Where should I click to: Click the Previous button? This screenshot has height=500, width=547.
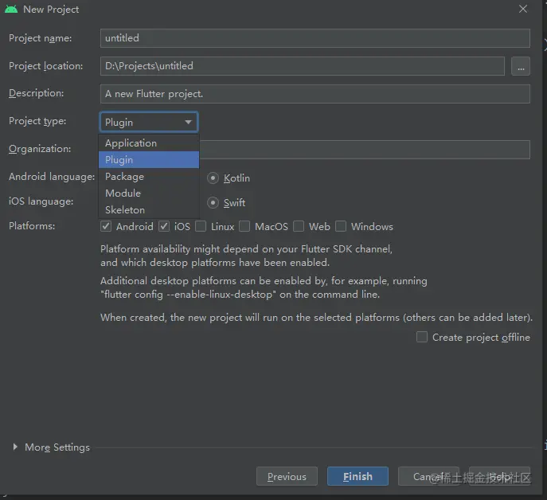tap(287, 476)
